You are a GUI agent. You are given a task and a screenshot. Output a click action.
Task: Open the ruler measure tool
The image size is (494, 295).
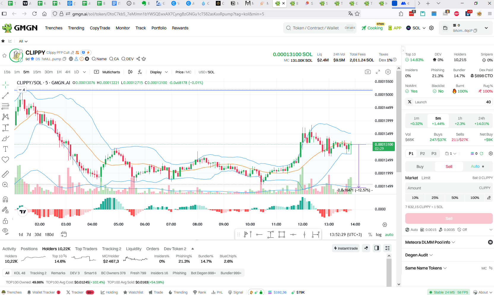[x=5, y=174]
